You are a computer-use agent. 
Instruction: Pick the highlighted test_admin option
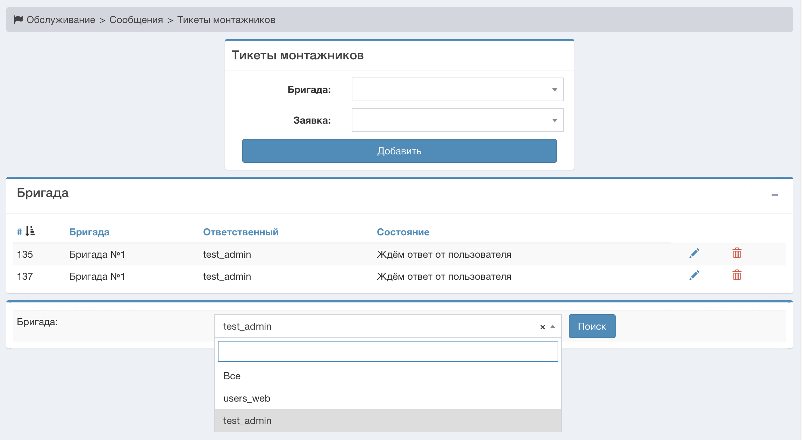pyautogui.click(x=248, y=421)
